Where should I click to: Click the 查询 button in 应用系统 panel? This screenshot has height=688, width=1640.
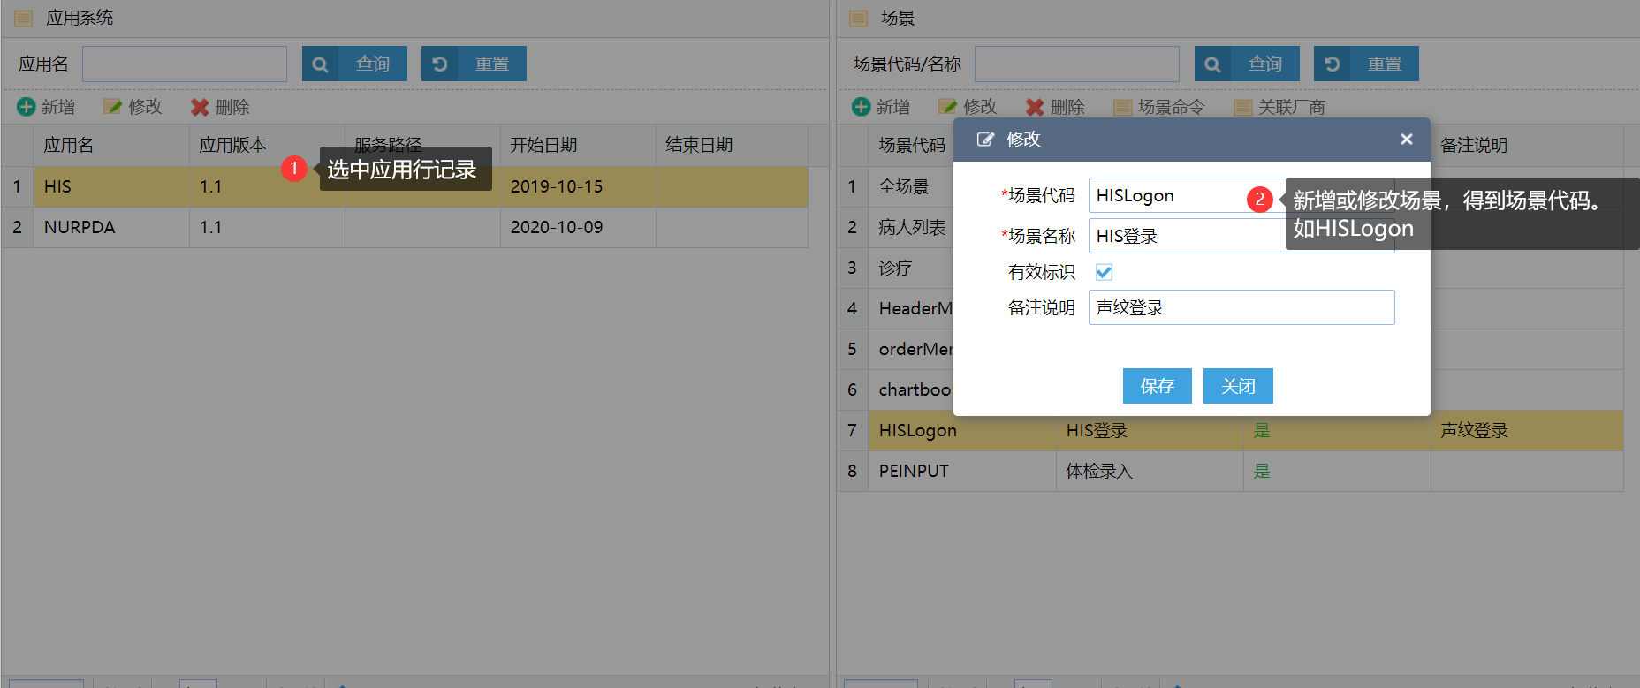354,64
